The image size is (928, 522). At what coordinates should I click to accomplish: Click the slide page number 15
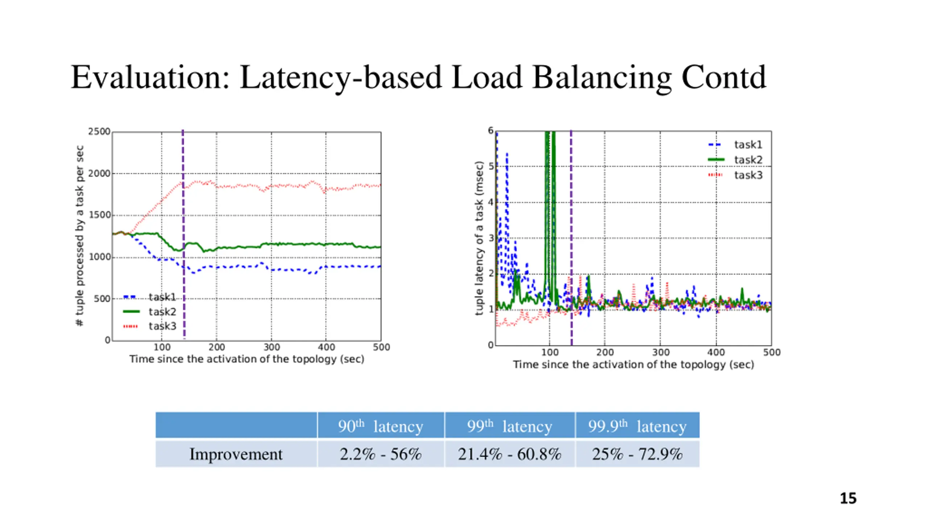[848, 498]
